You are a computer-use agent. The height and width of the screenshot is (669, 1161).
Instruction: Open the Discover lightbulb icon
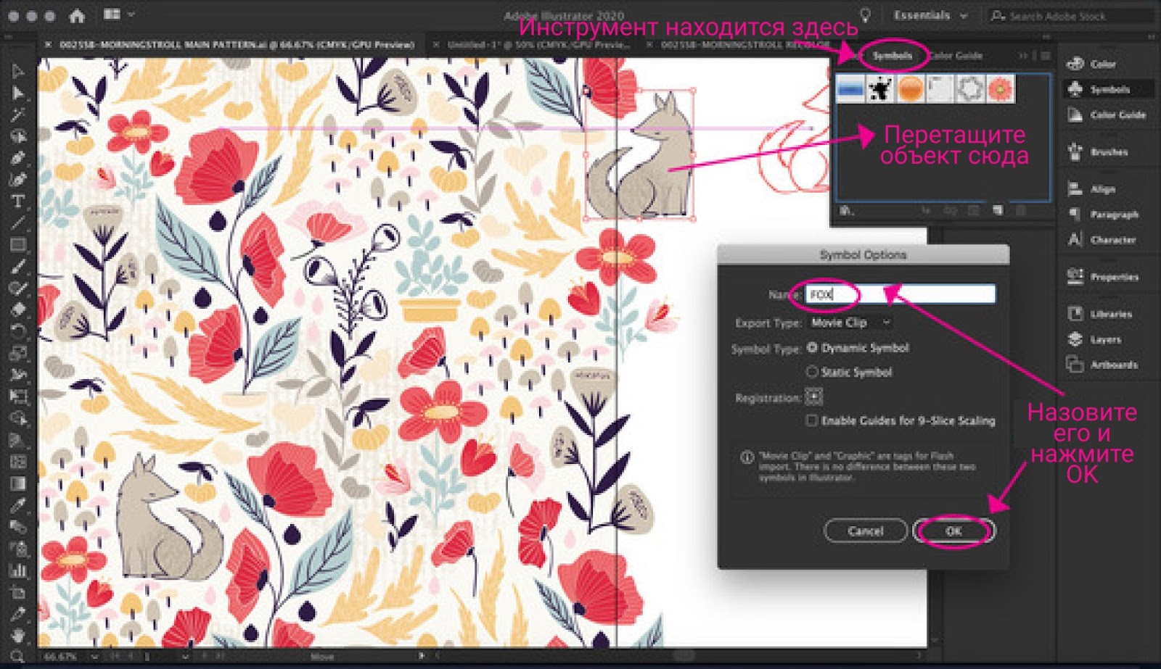[865, 15]
